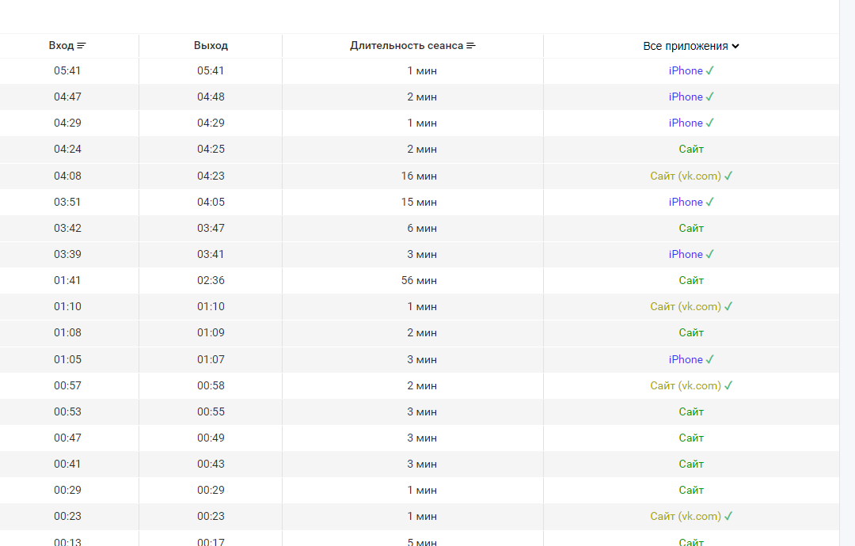Click the green check in 01:05 iPhone row
855x546 pixels.
(710, 359)
